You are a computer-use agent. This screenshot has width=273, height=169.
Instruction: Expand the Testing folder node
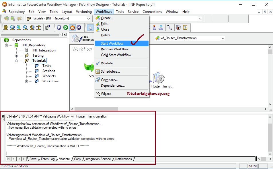coord(16,56)
